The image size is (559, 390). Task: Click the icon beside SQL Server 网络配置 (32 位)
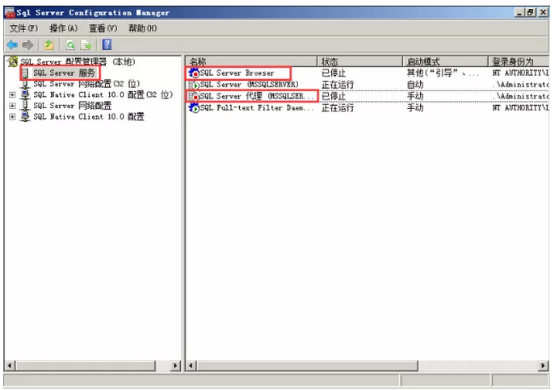(25, 84)
